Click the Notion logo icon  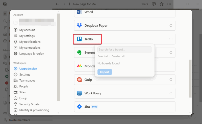(x=5, y=4)
